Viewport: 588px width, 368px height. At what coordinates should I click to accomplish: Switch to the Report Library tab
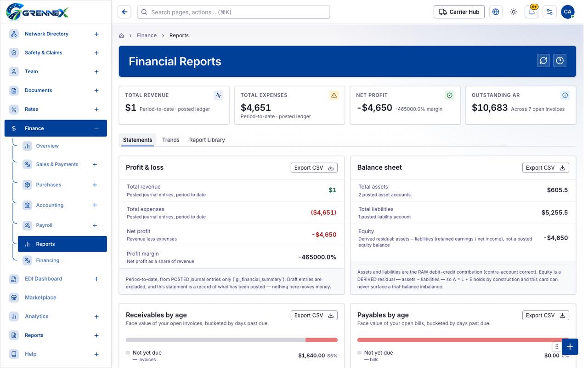pyautogui.click(x=207, y=140)
